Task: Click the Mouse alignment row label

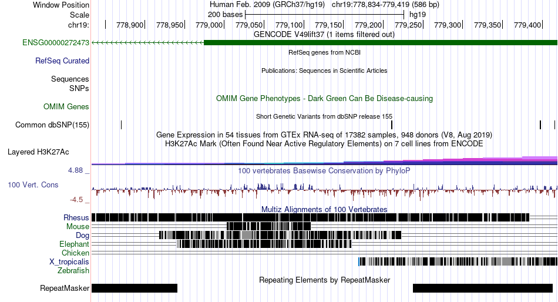Action: (x=78, y=227)
